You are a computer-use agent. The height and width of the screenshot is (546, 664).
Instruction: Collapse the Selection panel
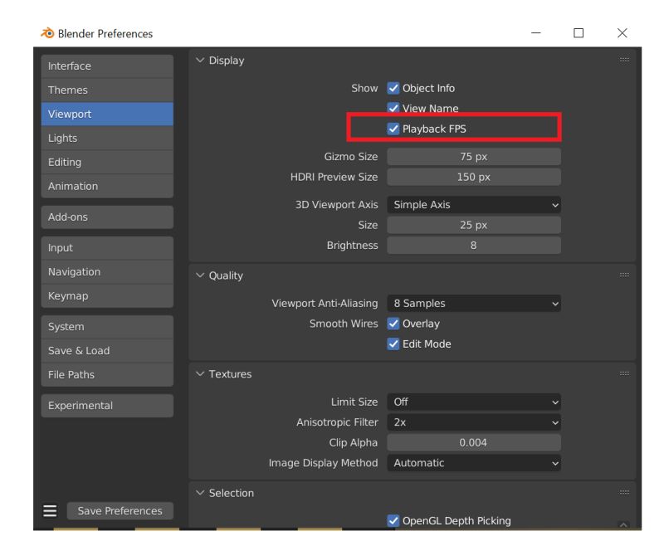tap(200, 493)
